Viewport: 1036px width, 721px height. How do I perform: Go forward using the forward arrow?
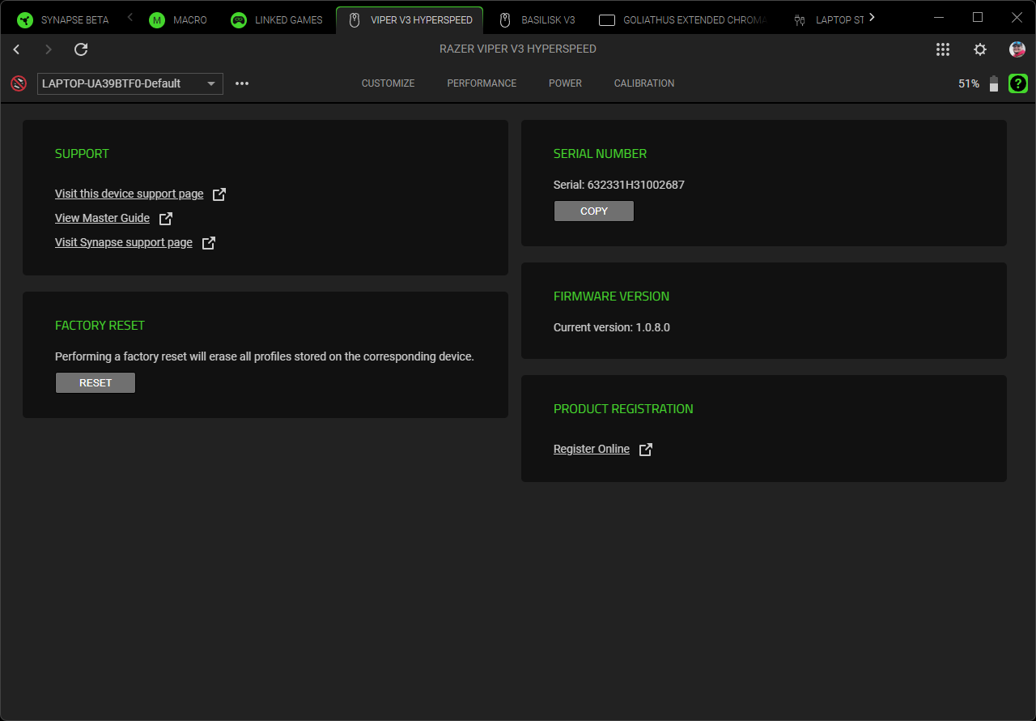(x=49, y=49)
